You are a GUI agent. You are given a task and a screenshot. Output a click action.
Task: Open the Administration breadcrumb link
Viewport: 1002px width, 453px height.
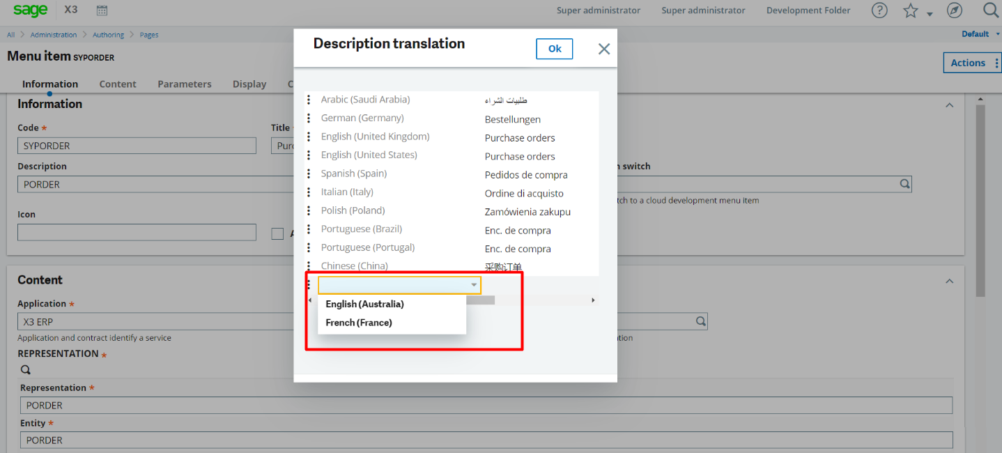tap(54, 33)
